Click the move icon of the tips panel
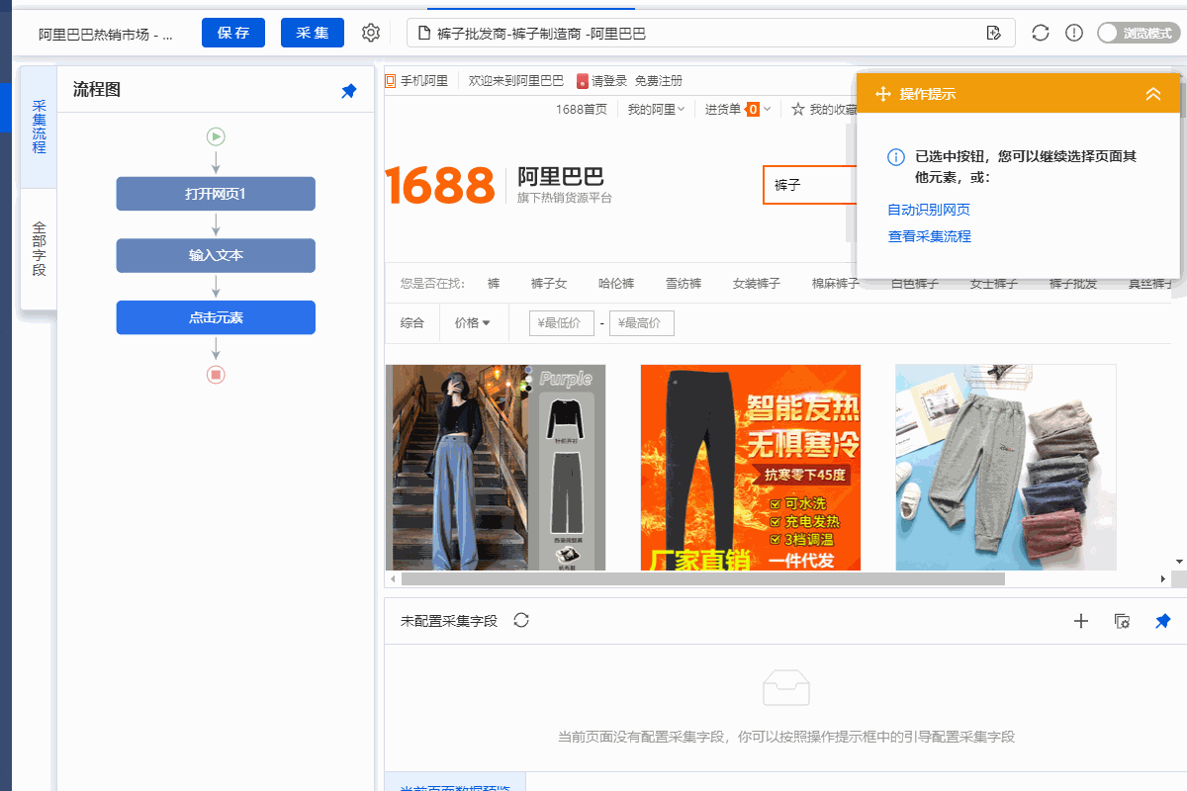Screen dimensions: 1187x791 coord(883,94)
